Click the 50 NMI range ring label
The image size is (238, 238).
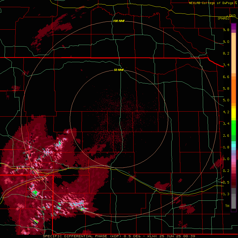[119, 70]
